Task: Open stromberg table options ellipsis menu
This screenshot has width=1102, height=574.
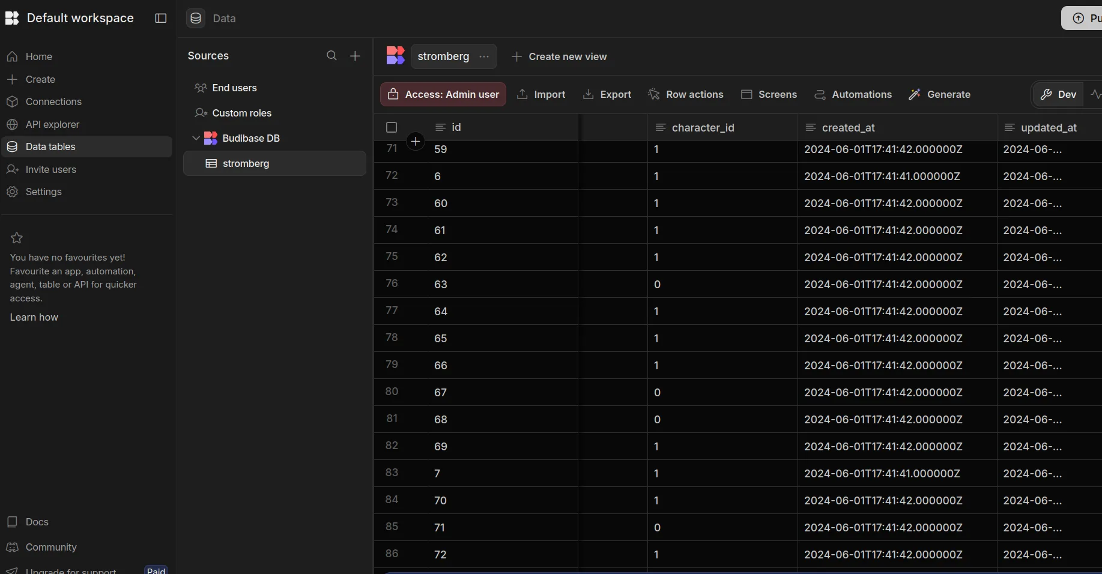Action: pyautogui.click(x=484, y=56)
